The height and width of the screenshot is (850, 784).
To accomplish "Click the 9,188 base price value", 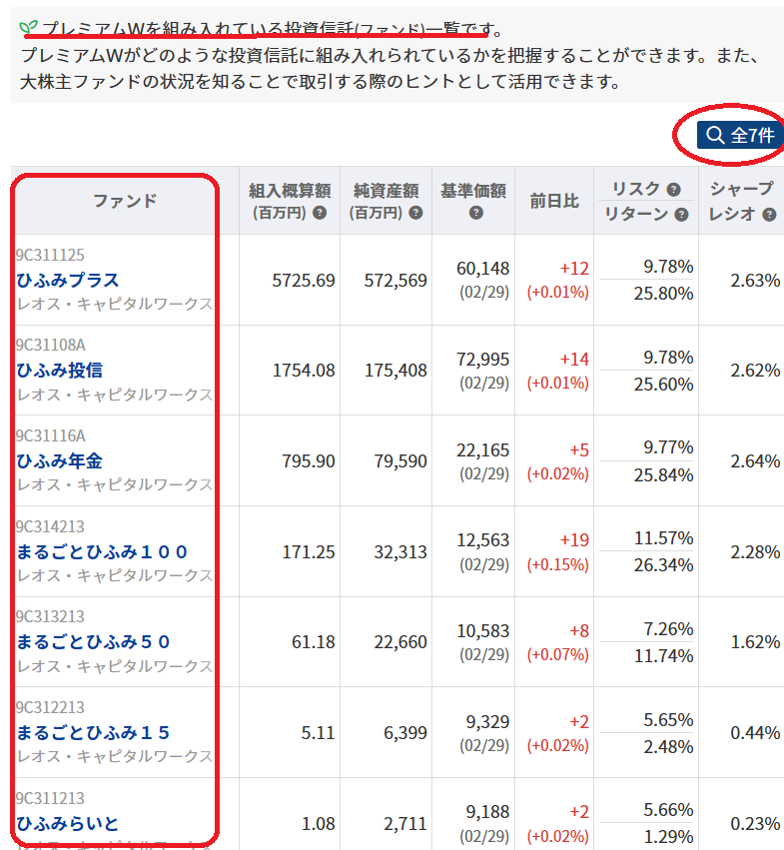I will tap(488, 812).
